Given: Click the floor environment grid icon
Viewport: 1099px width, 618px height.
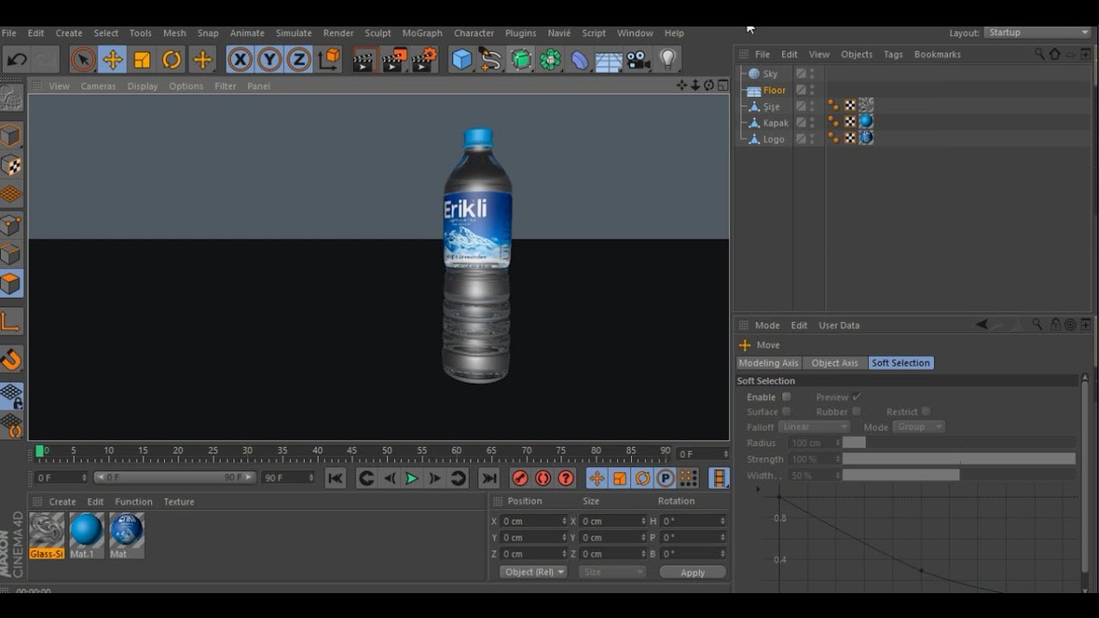Looking at the screenshot, I should [x=609, y=61].
